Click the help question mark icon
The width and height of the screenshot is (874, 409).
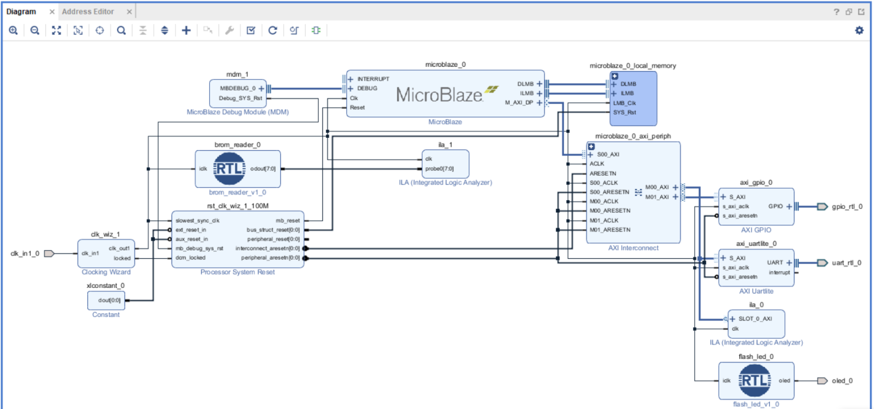pyautogui.click(x=837, y=12)
